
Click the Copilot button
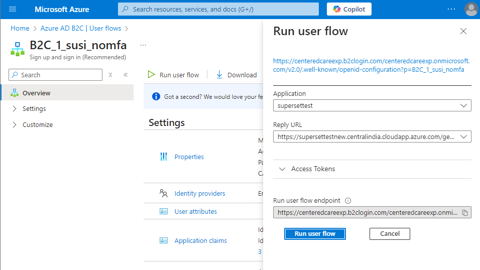[349, 9]
